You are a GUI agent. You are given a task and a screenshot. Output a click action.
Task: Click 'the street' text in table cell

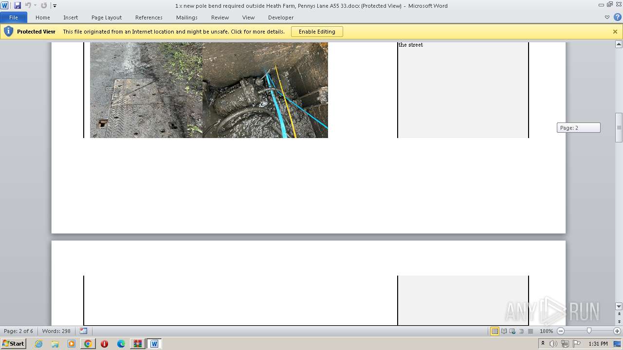[411, 45]
